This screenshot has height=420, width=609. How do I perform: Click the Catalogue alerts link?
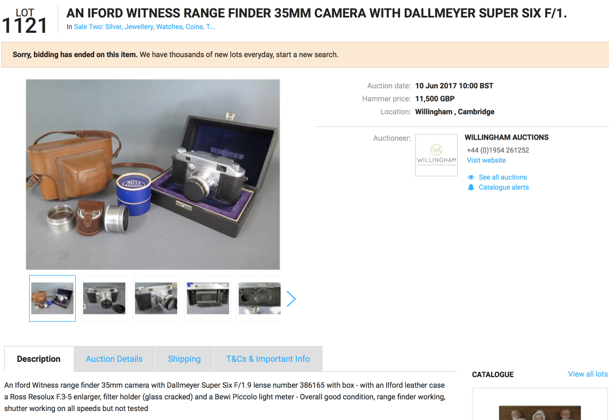pos(504,187)
